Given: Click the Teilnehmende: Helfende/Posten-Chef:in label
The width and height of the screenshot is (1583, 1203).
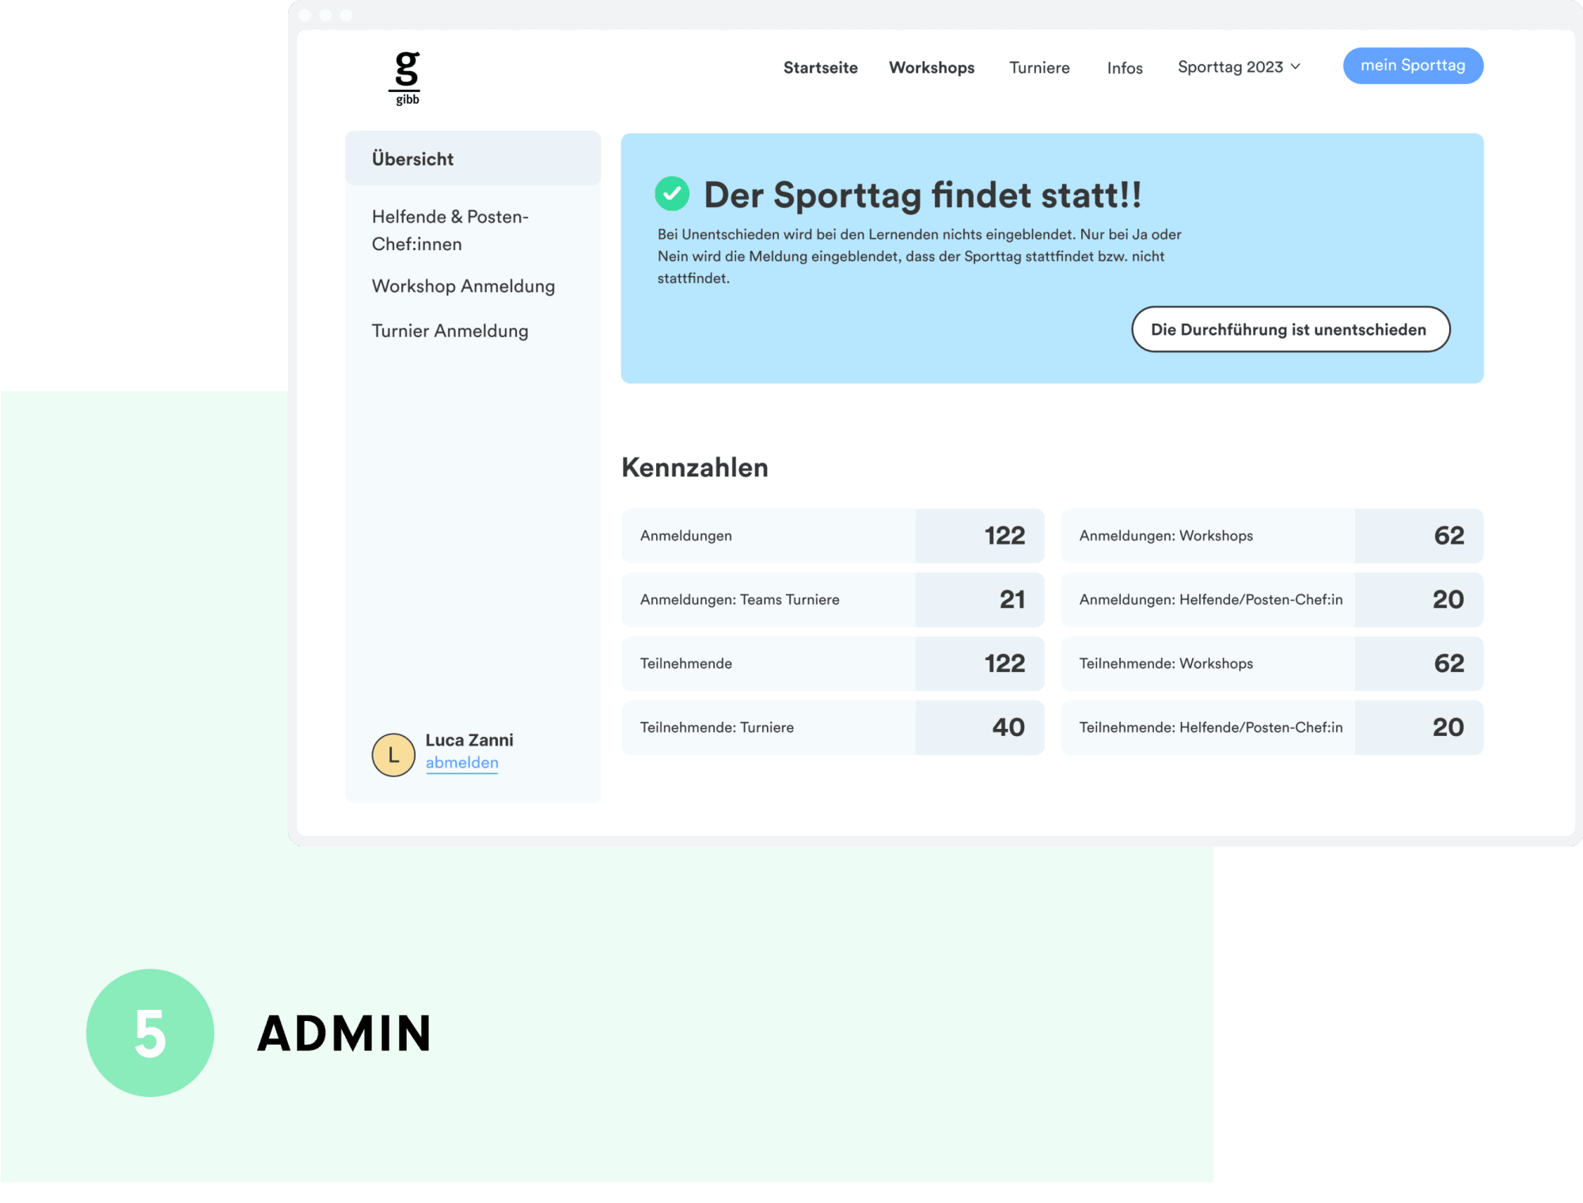Looking at the screenshot, I should pos(1211,727).
